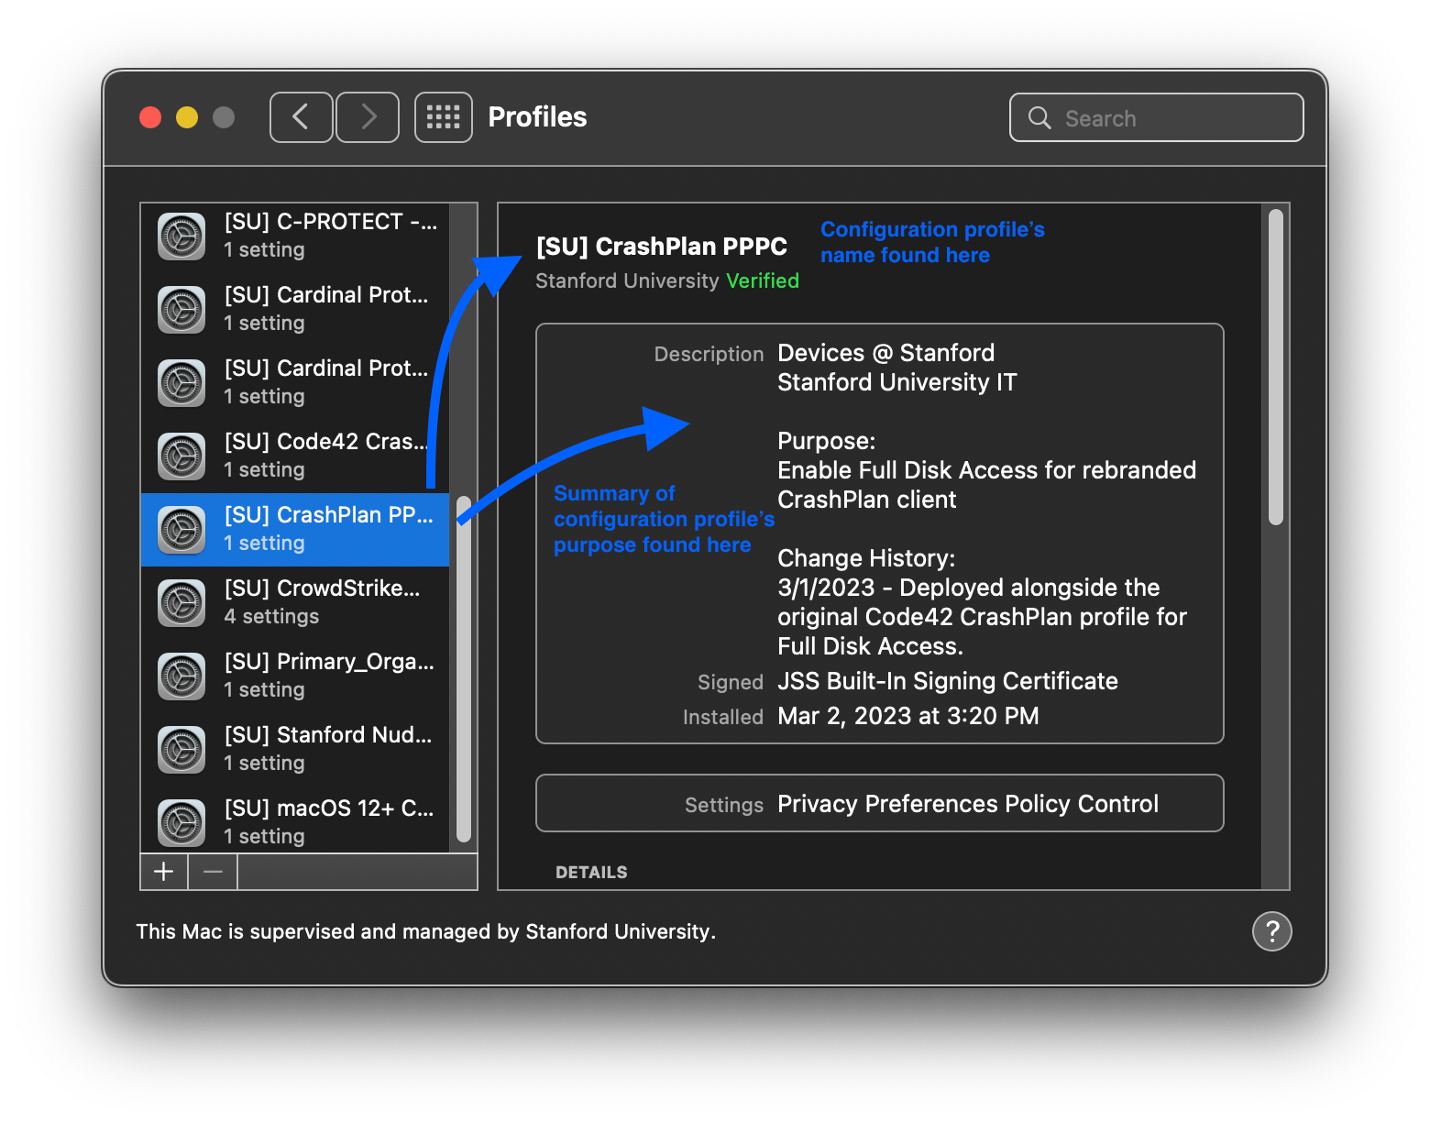The height and width of the screenshot is (1122, 1430).
Task: Click the [SU] macOS 12+ profile icon
Action: (181, 823)
